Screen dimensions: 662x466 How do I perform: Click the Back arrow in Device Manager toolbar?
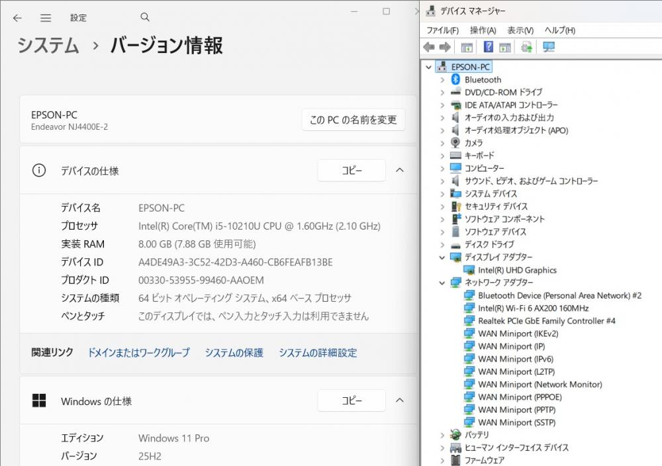429,47
